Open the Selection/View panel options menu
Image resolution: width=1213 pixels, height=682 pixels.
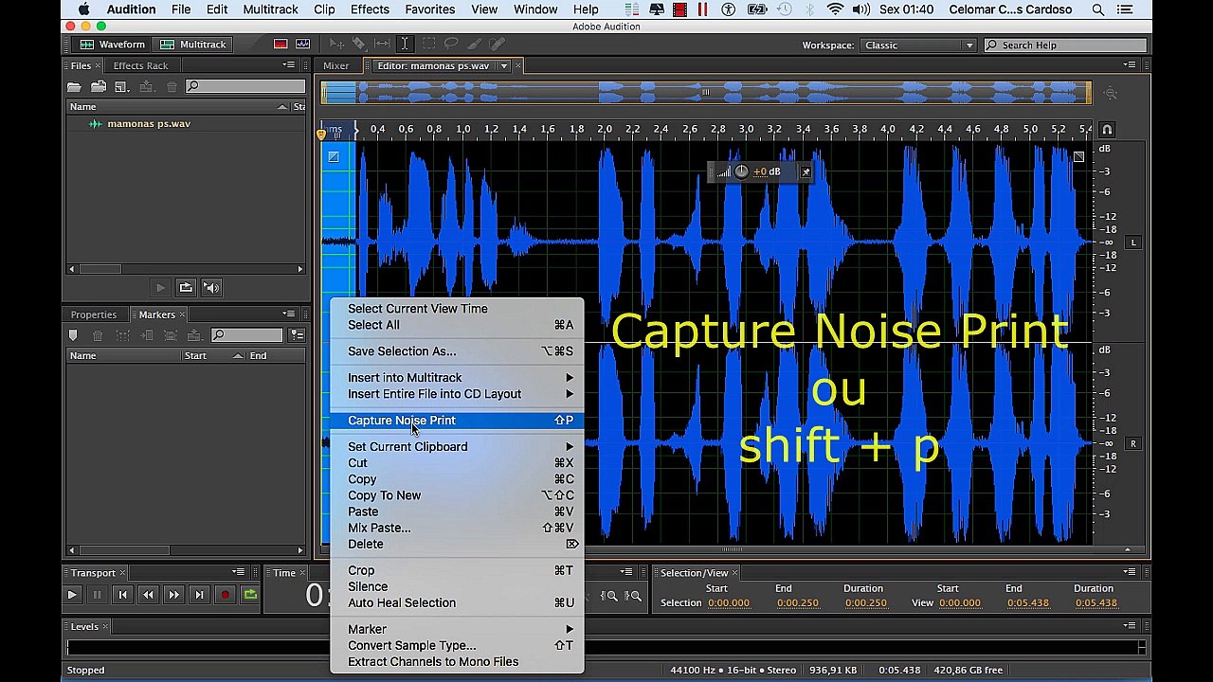coord(1130,572)
